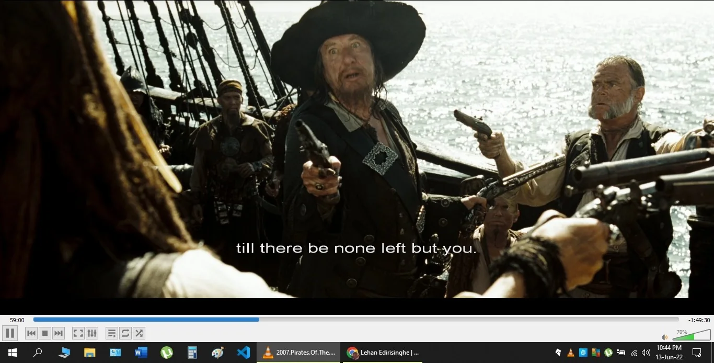The width and height of the screenshot is (714, 363).
Task: Select VLC 2007.Pirates.Of.The taskbar window
Action: [x=298, y=353]
